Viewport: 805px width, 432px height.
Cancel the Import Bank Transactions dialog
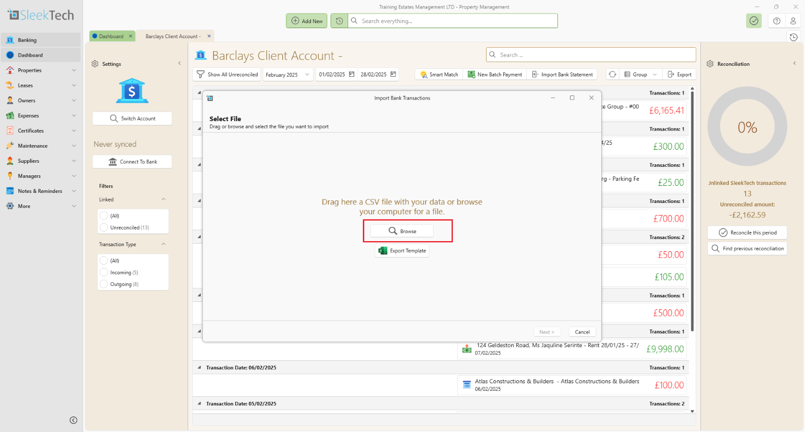click(582, 332)
